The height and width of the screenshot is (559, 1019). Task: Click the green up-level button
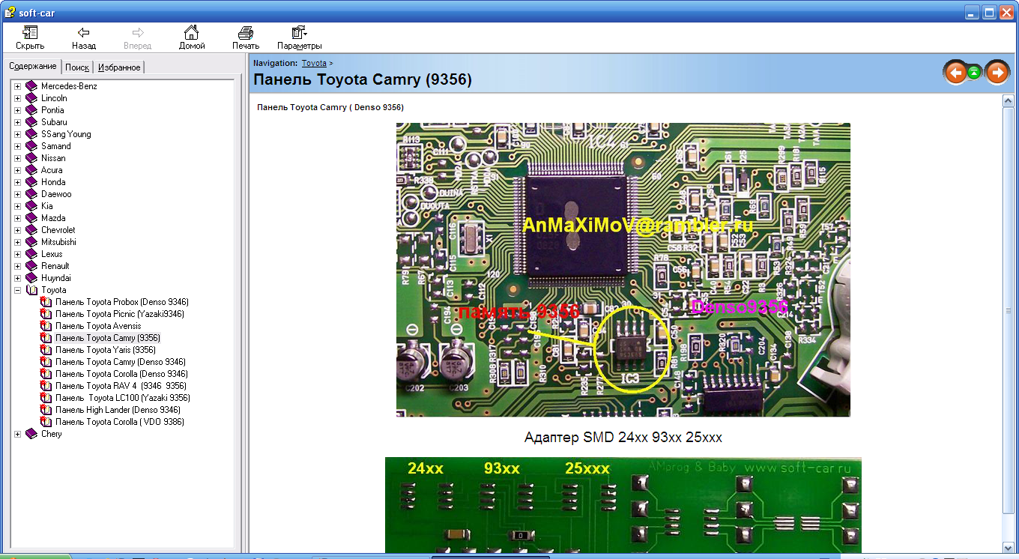tap(974, 73)
